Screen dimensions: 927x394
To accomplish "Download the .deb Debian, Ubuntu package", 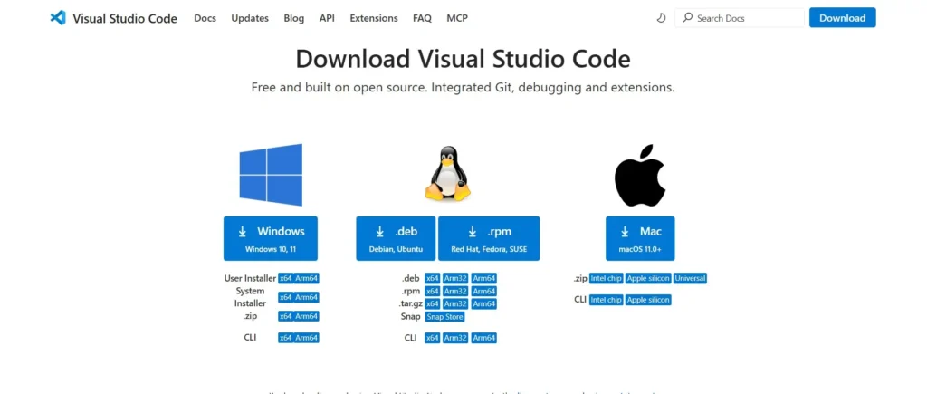I will [x=396, y=238].
